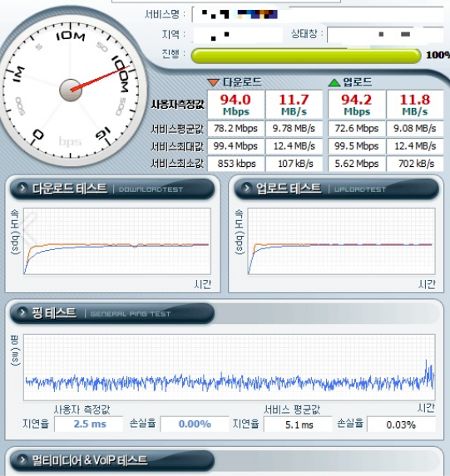Click the 서비스명 field

coord(318,15)
